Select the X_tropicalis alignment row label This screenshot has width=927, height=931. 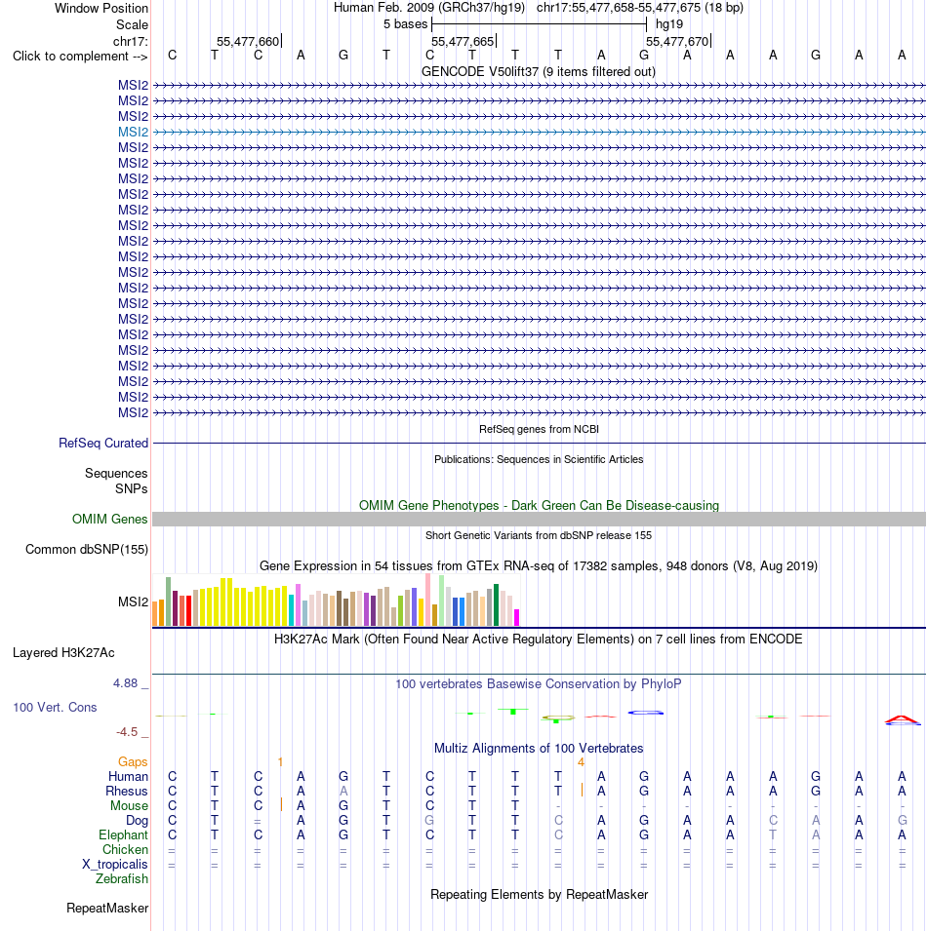[x=115, y=865]
